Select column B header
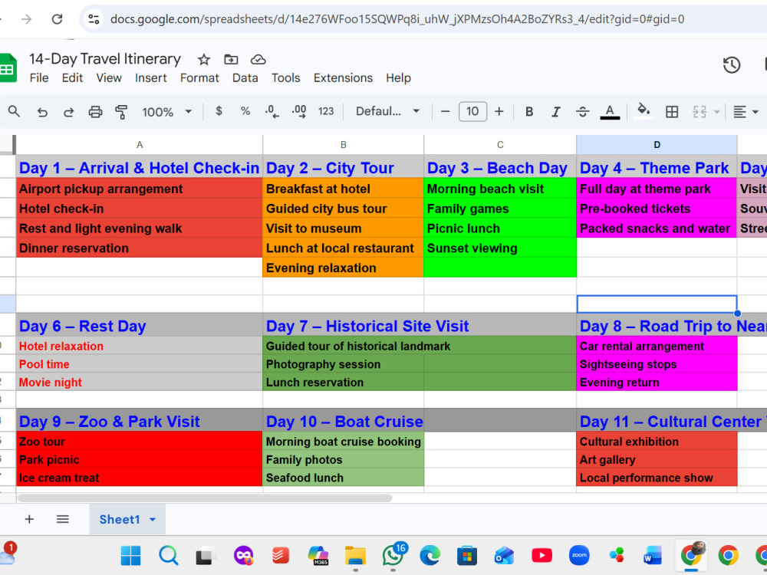The image size is (767, 575). click(344, 145)
